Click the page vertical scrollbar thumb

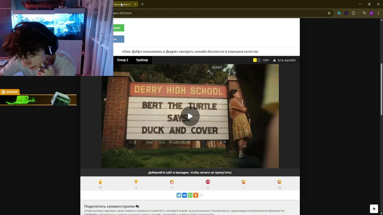381,89
